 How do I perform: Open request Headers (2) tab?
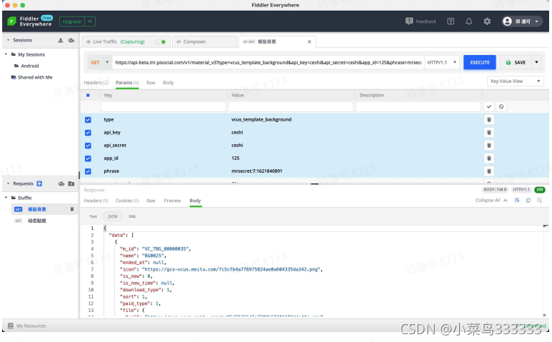96,83
